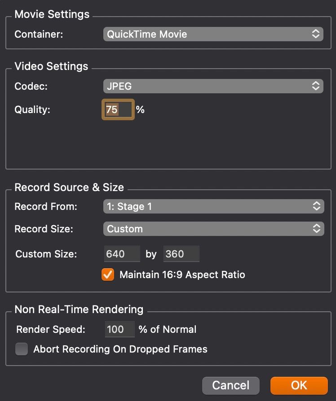336x401 pixels.
Task: Click the custom width field showing 640
Action: pyautogui.click(x=122, y=254)
